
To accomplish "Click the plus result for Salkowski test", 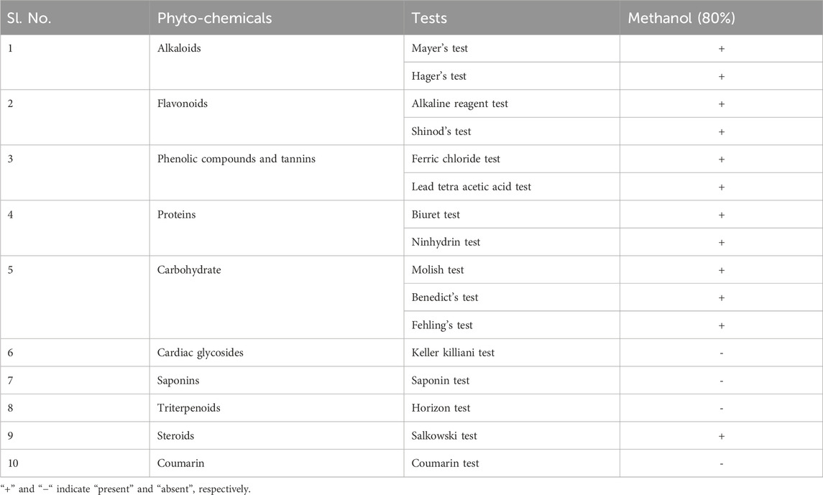I will pos(721,436).
